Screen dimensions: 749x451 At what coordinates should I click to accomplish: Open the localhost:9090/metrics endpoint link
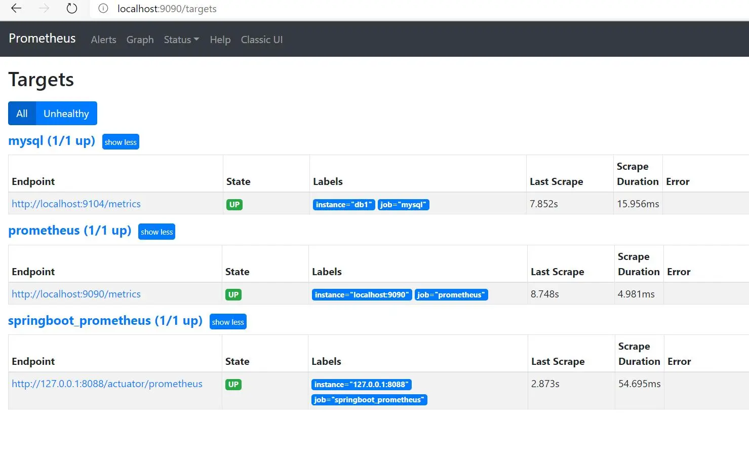(x=76, y=294)
